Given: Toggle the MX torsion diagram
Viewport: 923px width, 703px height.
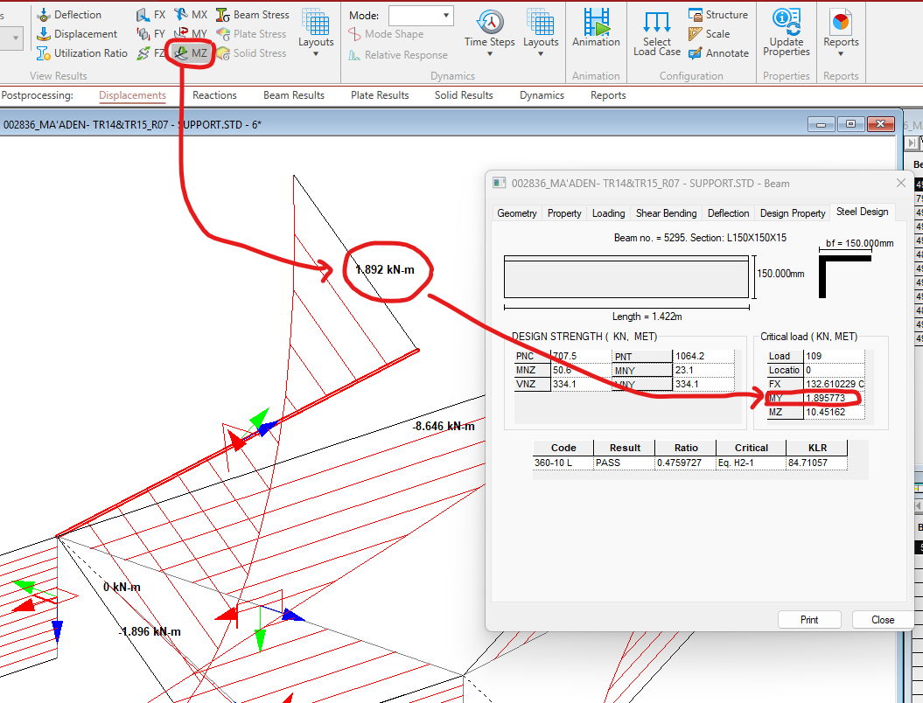Looking at the screenshot, I should click(x=191, y=15).
